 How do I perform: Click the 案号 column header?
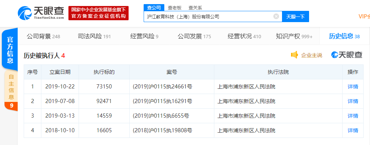172,72
